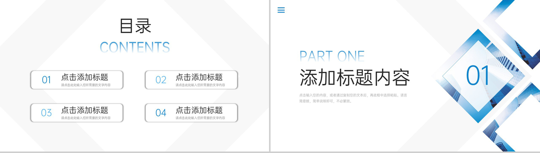Click the 02 contents card
Screen dimensions: 540x153
coord(191,80)
